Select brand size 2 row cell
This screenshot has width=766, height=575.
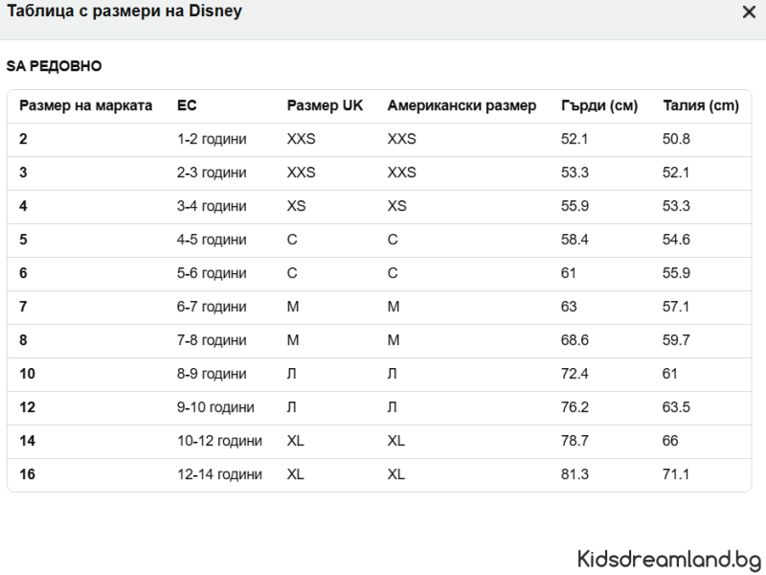pyautogui.click(x=24, y=139)
